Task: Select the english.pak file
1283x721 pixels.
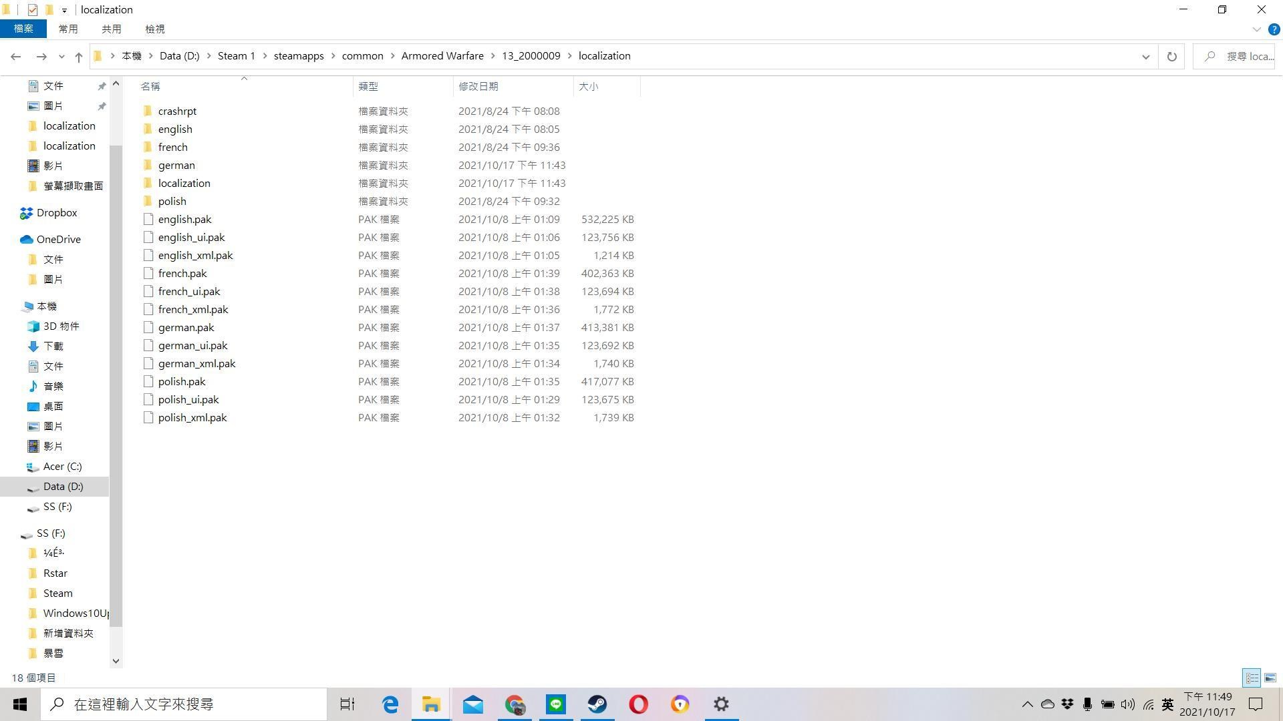Action: (x=184, y=219)
